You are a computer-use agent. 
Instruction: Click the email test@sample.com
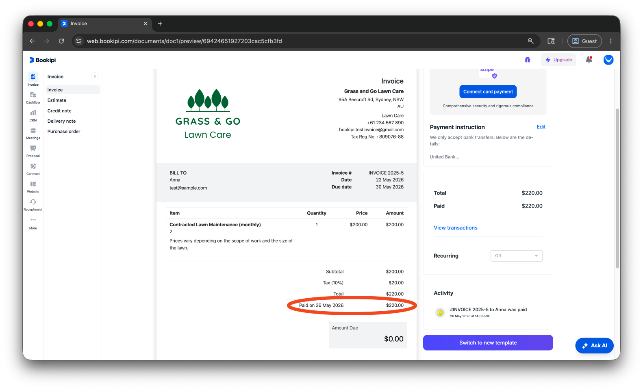click(x=188, y=188)
